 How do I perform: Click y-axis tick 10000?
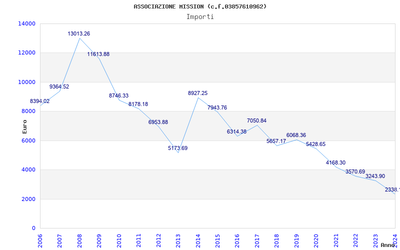click(27, 82)
